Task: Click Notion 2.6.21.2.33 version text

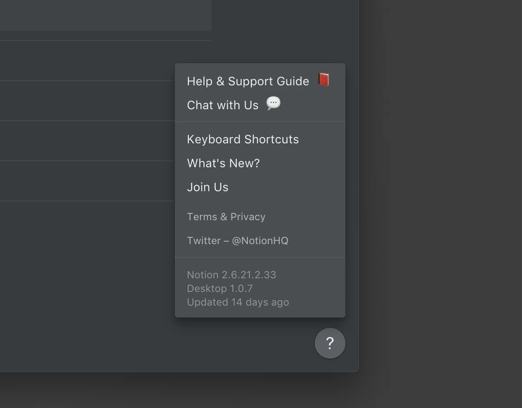Action: pos(231,275)
